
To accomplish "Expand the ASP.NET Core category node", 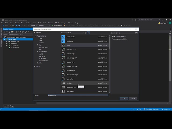I will tap(38, 52).
